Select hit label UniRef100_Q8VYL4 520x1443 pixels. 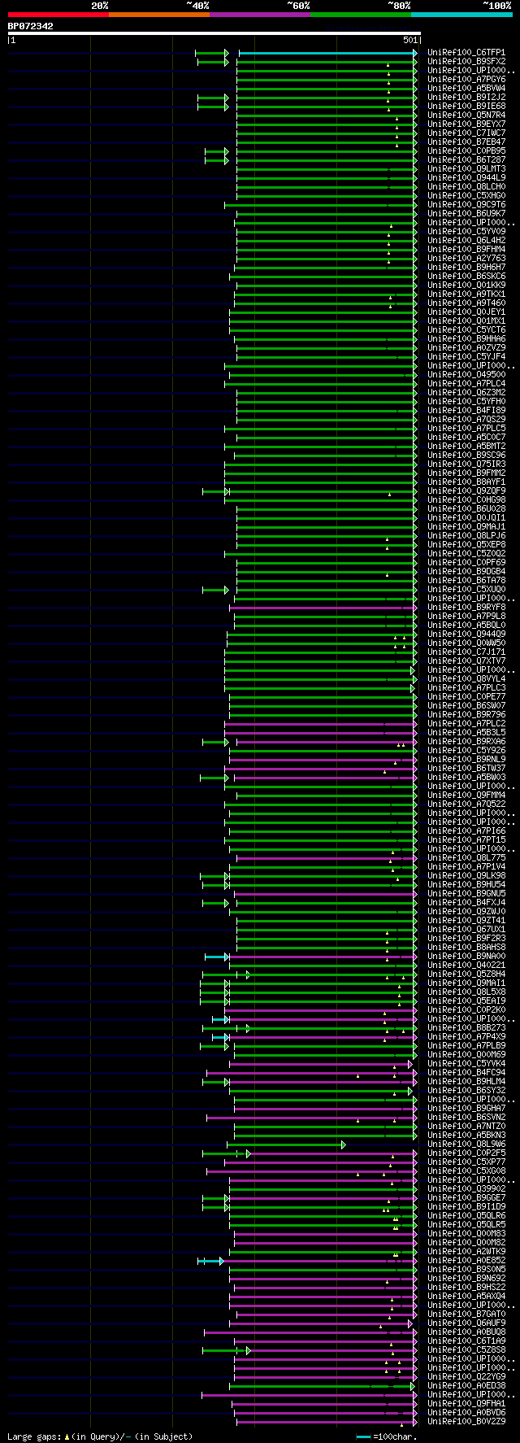466,678
